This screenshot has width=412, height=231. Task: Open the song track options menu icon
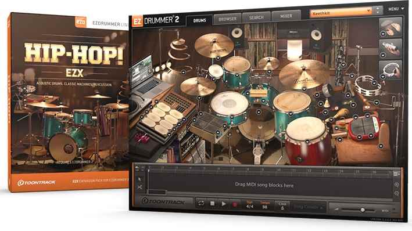[x=396, y=174]
